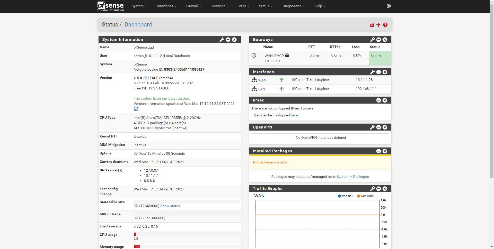The image size is (494, 249).
Task: Click the IPsec 'here' configuration link
Action: pyautogui.click(x=294, y=115)
